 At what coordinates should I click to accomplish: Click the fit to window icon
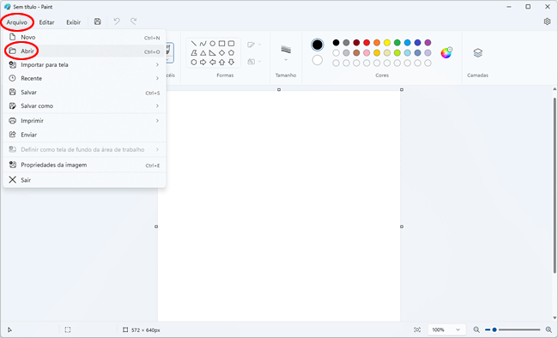(417, 329)
